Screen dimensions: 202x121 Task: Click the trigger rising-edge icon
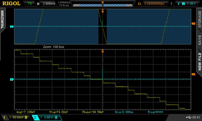(x=179, y=3)
